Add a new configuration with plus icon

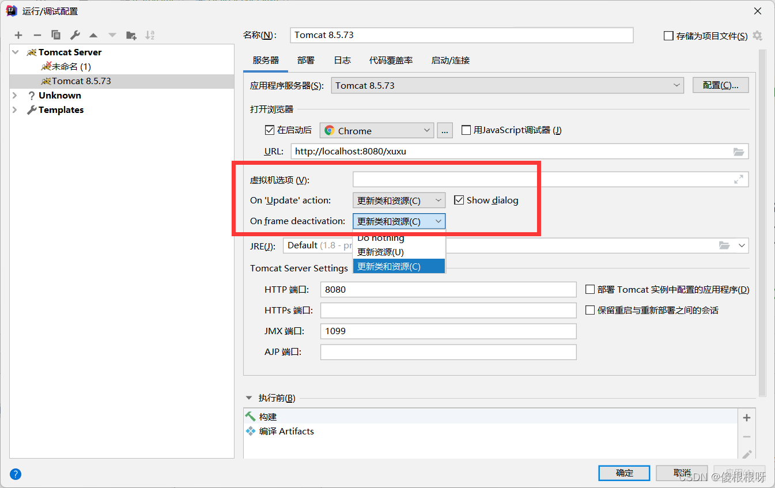[x=18, y=35]
